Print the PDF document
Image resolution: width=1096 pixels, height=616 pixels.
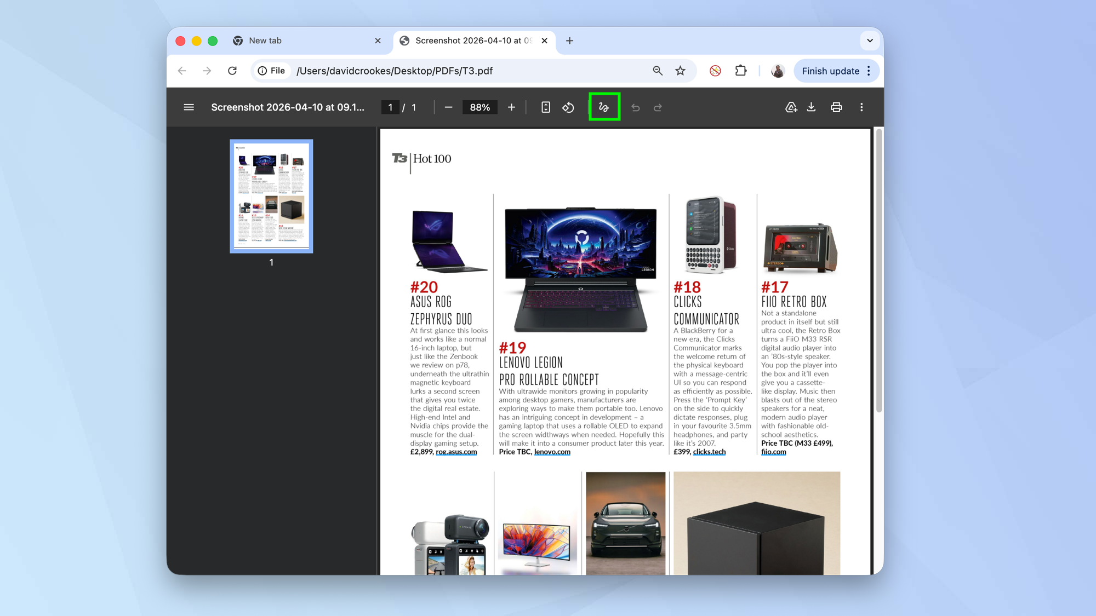tap(836, 107)
